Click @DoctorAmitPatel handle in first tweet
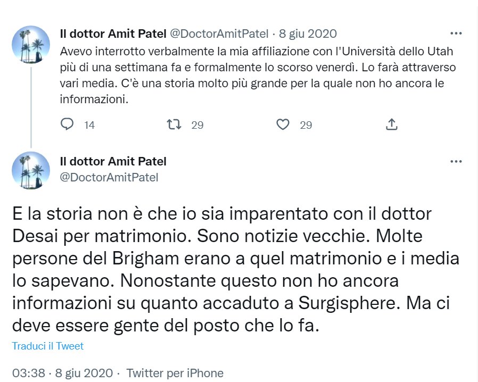This screenshot has height=382, width=478. tap(219, 34)
